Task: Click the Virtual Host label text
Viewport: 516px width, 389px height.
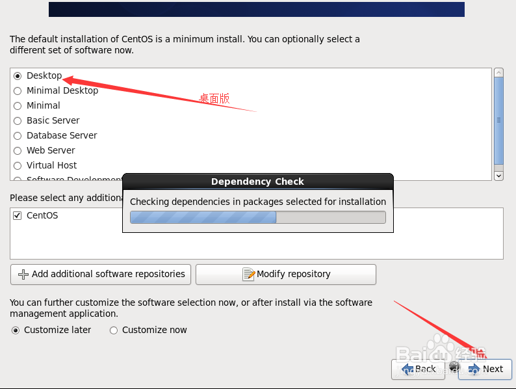Action: pos(52,165)
